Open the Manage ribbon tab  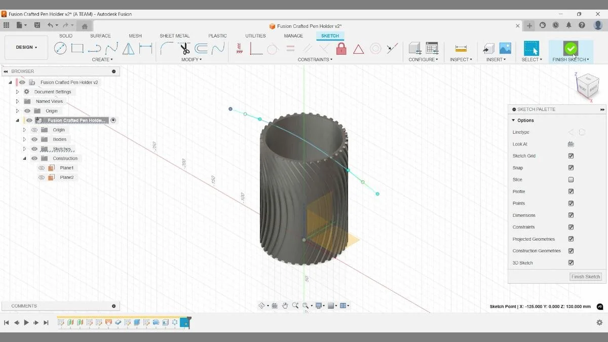(293, 35)
